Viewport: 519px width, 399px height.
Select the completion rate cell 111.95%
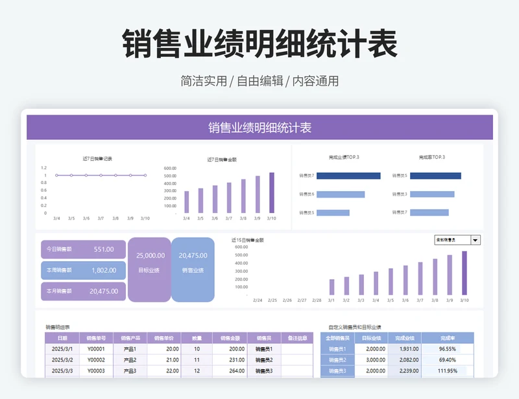[x=448, y=371]
